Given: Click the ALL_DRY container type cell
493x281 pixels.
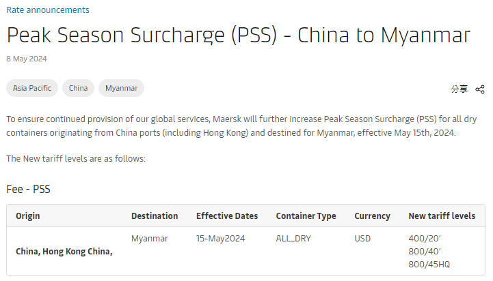Looking at the screenshot, I should (293, 239).
